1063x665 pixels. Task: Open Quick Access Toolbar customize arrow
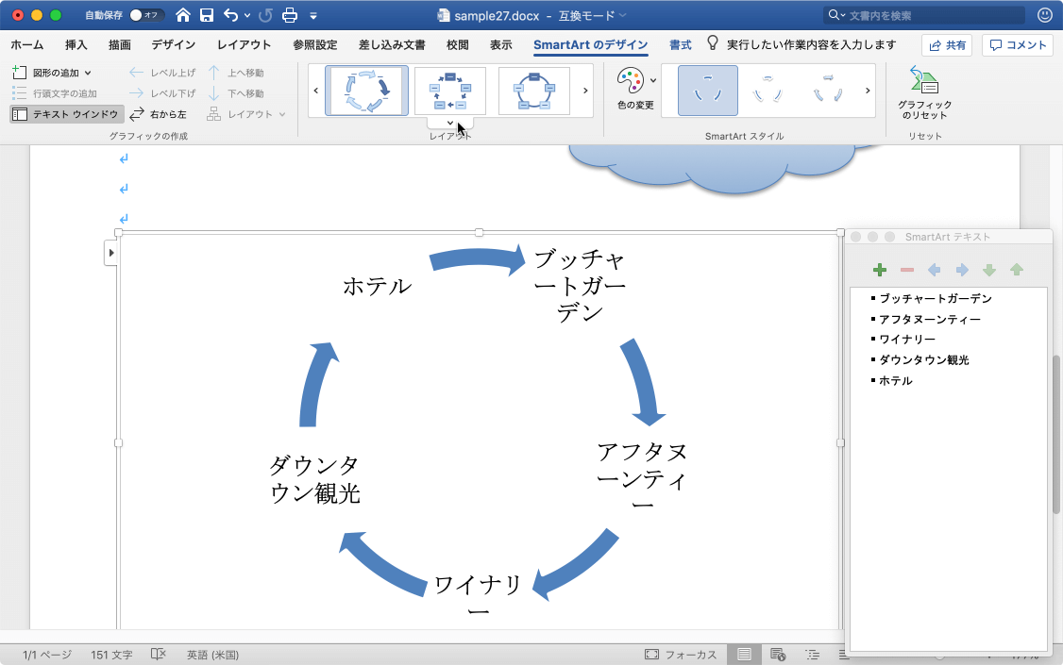[313, 16]
